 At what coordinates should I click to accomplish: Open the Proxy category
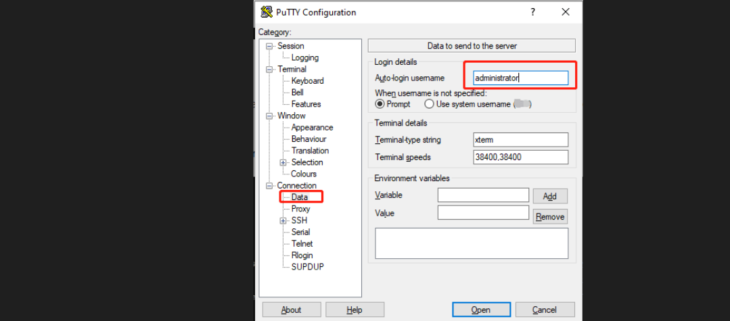[301, 209]
